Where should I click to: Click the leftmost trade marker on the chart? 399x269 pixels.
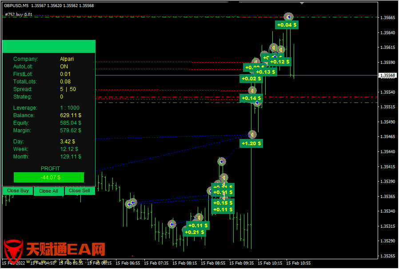point(129,204)
